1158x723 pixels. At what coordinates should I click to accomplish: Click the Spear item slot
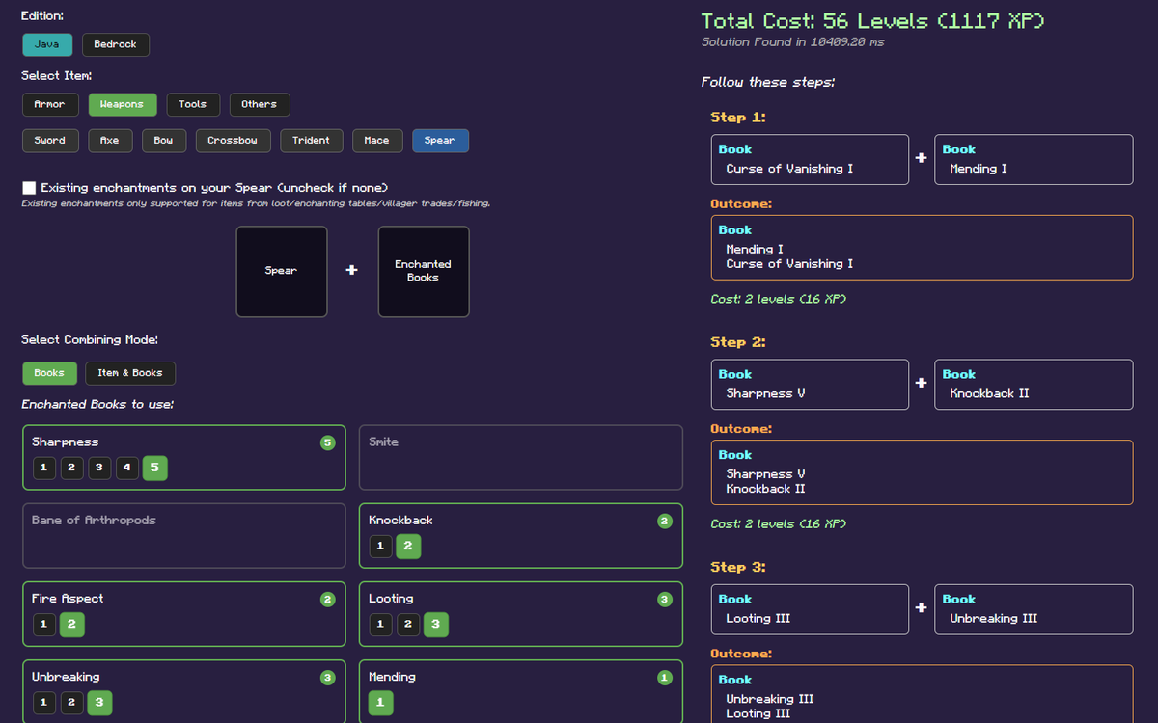click(282, 272)
